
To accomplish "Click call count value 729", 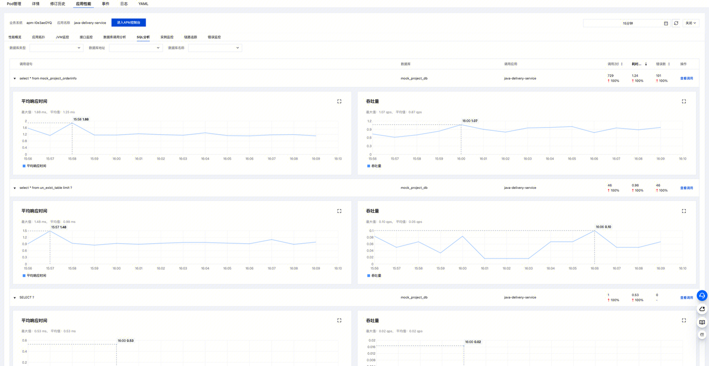I will [x=611, y=76].
